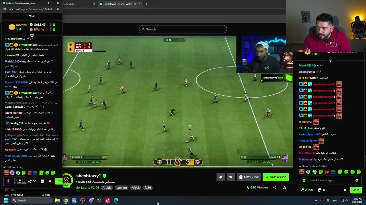Select the ARAB tag
Image resolution: width=366 pixels, height=205 pixels.
(136, 188)
